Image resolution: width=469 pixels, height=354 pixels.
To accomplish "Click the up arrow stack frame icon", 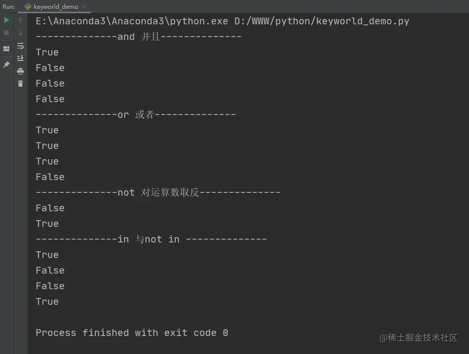I will 20,20.
